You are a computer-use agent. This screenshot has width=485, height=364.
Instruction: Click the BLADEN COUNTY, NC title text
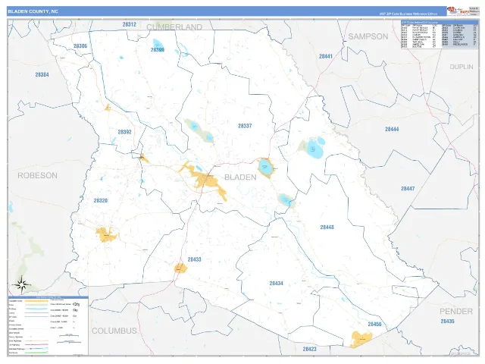pos(33,11)
